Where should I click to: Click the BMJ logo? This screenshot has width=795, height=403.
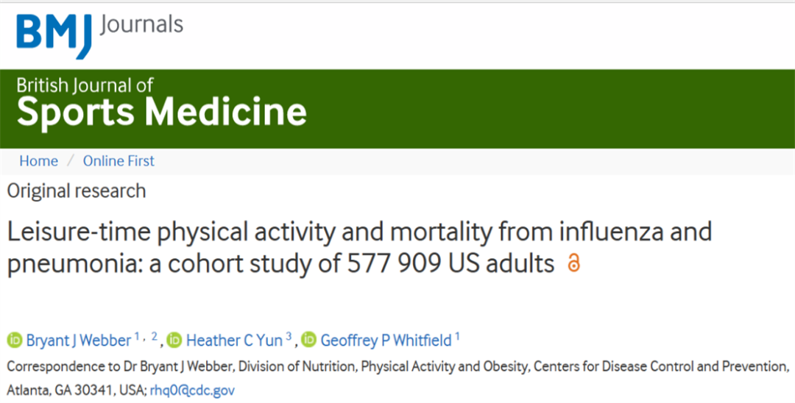(55, 34)
